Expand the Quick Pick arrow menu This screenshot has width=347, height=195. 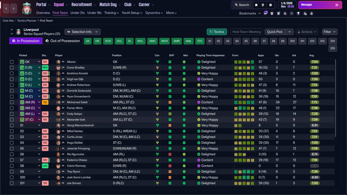(290, 32)
